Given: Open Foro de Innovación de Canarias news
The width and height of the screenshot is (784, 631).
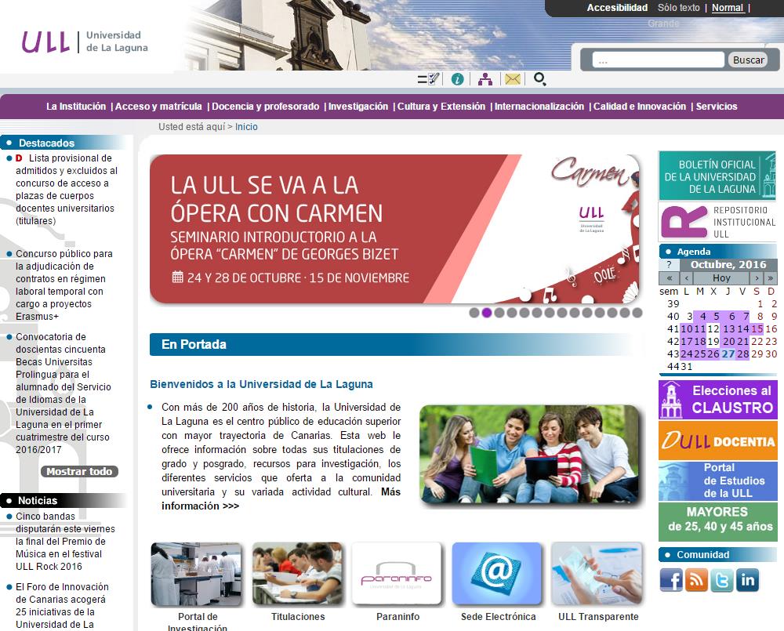Looking at the screenshot, I should pyautogui.click(x=62, y=605).
